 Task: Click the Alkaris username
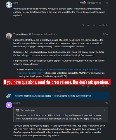[17, 103]
